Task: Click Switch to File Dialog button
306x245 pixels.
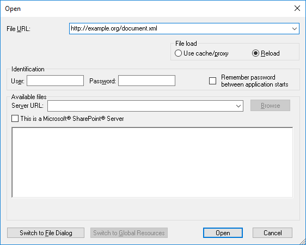Action: 46,232
